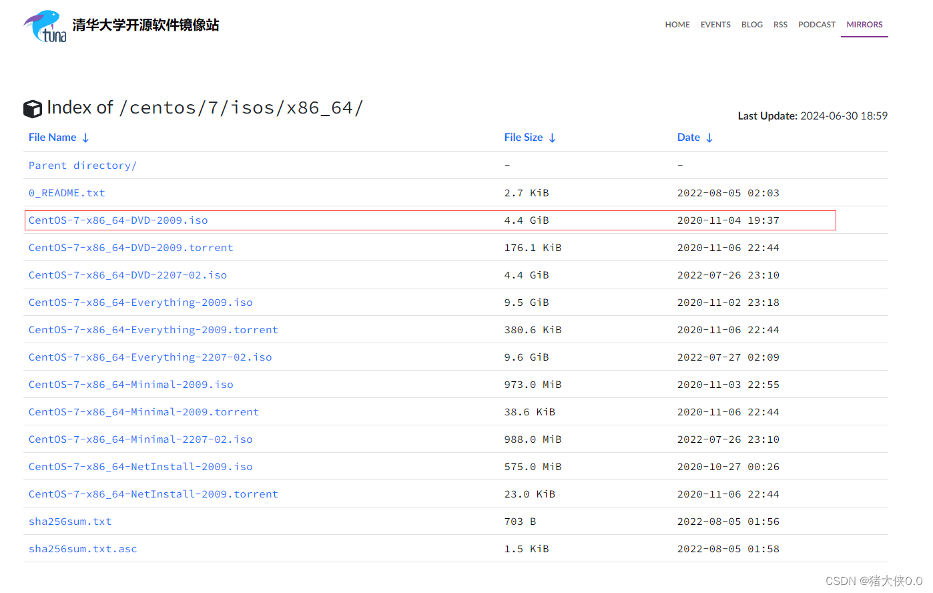The height and width of the screenshot is (593, 933).
Task: Click the date 2022-08-05 02:03
Action: tap(728, 193)
